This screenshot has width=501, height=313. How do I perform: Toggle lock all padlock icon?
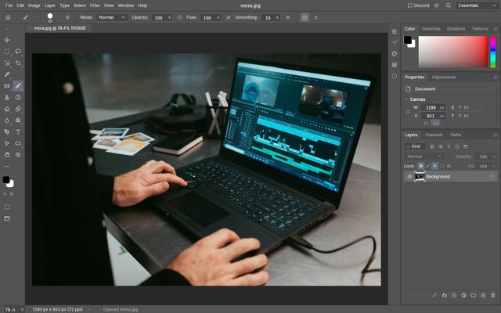449,166
